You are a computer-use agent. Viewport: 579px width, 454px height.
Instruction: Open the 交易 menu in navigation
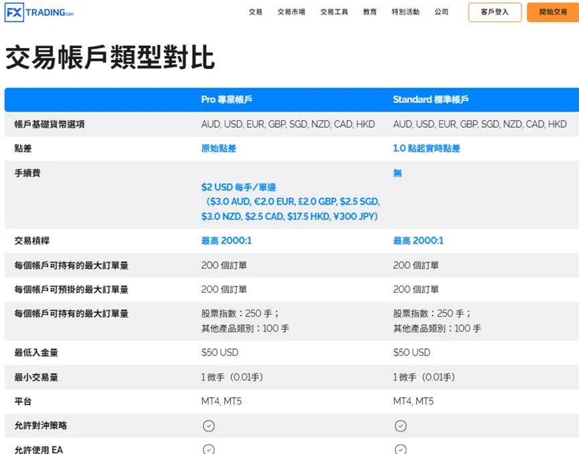coord(255,12)
